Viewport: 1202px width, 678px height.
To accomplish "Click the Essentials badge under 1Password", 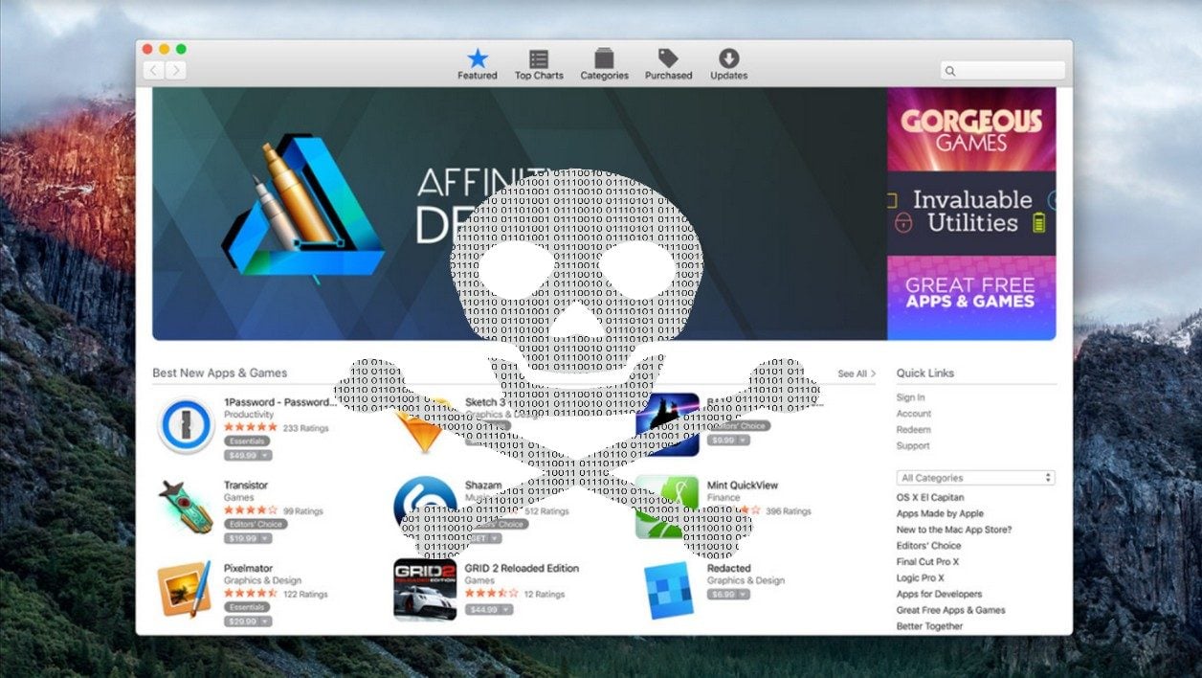I will [x=247, y=441].
